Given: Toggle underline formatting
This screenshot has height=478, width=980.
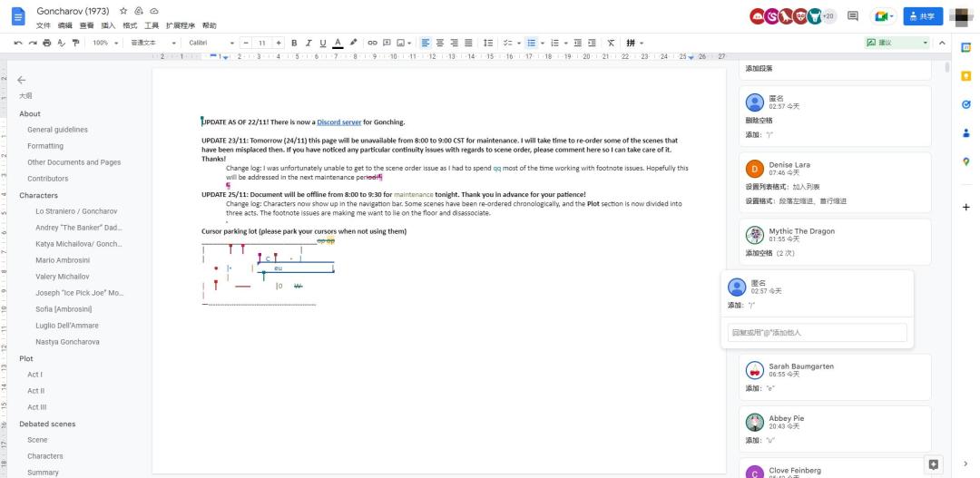Looking at the screenshot, I should [x=323, y=43].
